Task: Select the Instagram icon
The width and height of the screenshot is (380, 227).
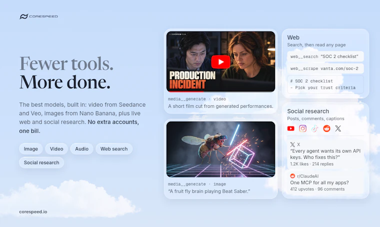Action: point(302,128)
